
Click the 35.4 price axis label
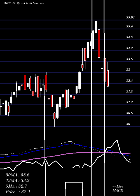tap(129, 26)
